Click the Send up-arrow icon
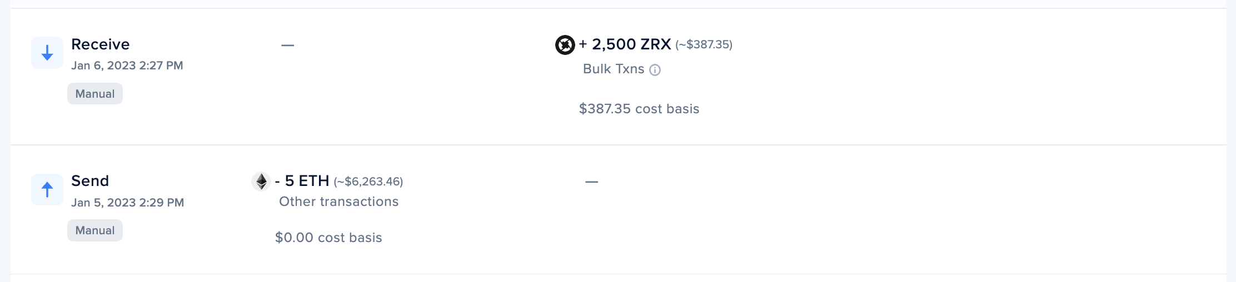The width and height of the screenshot is (1236, 282). [47, 189]
